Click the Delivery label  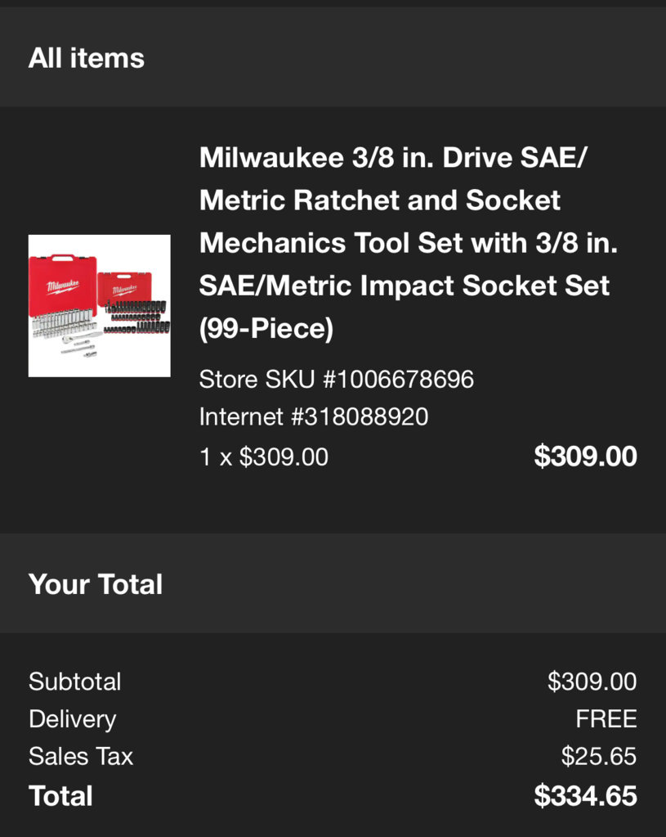pos(73,719)
